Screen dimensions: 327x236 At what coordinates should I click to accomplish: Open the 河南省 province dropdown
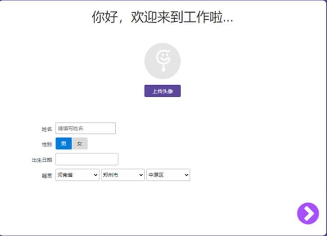pos(74,175)
